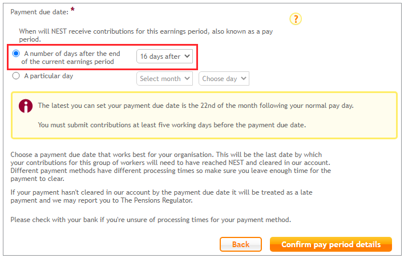
Task: Click the chevron arrow on 'Choose day'
Action: (x=244, y=78)
